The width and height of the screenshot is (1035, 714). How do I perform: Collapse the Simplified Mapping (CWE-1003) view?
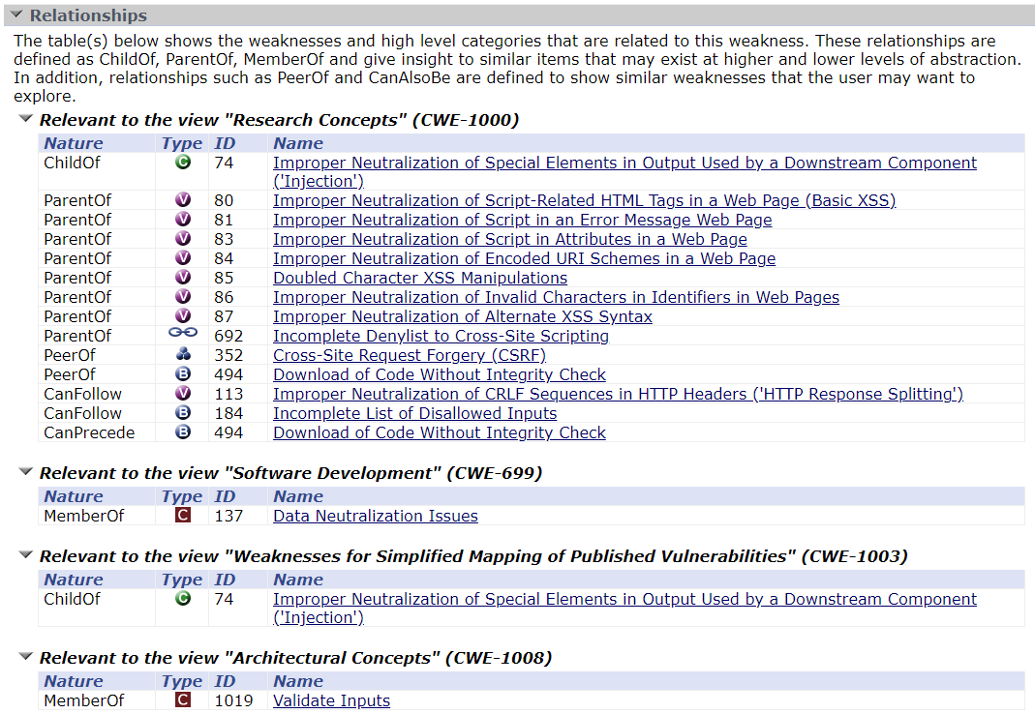coord(26,555)
